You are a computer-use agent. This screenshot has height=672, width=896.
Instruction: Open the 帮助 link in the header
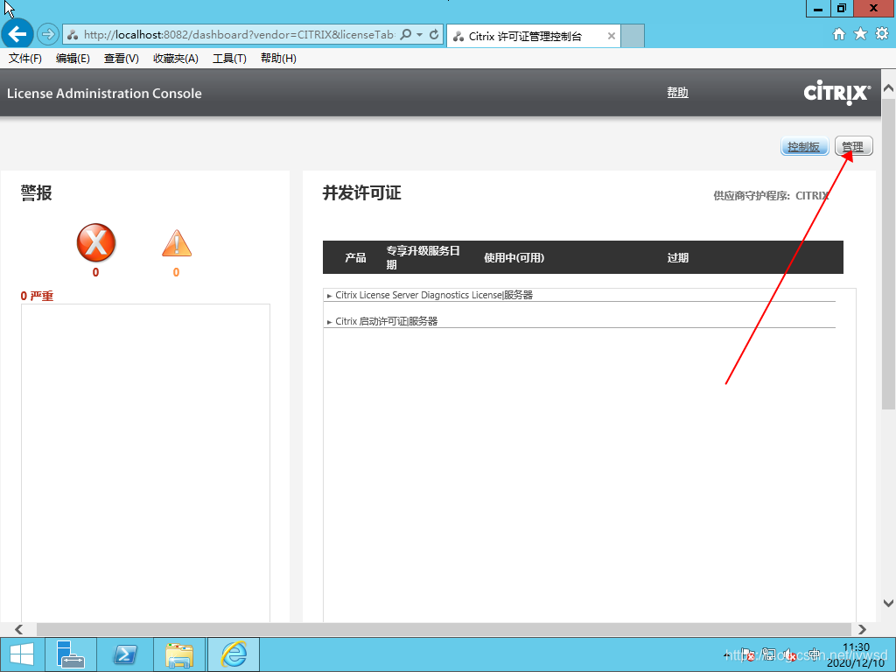click(677, 93)
